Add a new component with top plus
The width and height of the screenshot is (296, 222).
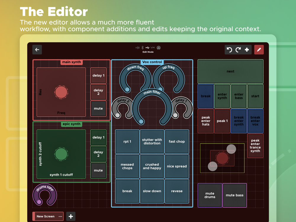[x=247, y=50]
